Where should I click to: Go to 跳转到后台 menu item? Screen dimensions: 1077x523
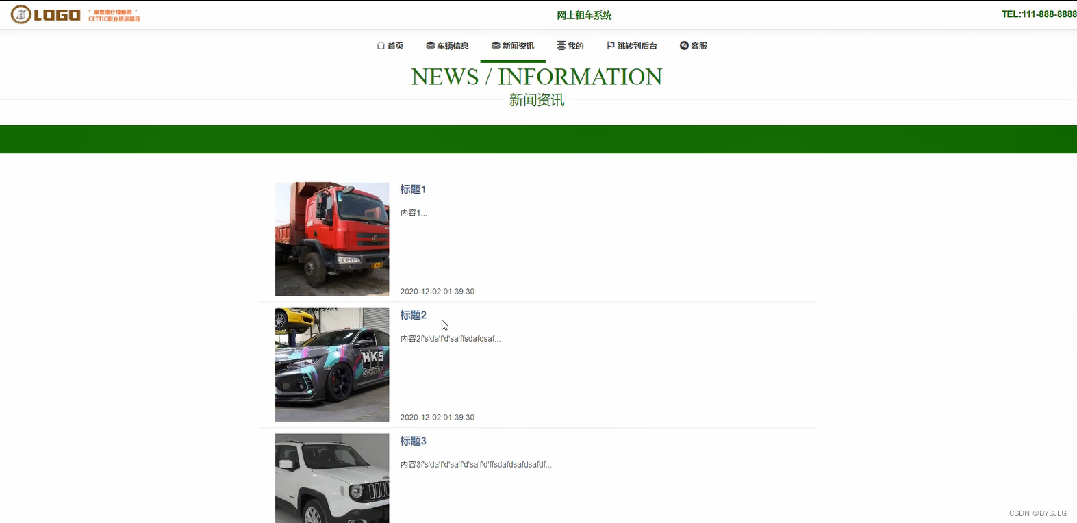pyautogui.click(x=632, y=46)
